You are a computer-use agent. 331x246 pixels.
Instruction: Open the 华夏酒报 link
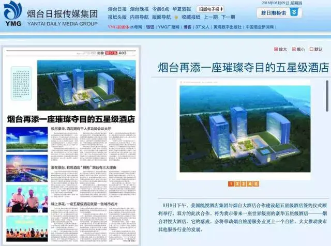pos(182,9)
